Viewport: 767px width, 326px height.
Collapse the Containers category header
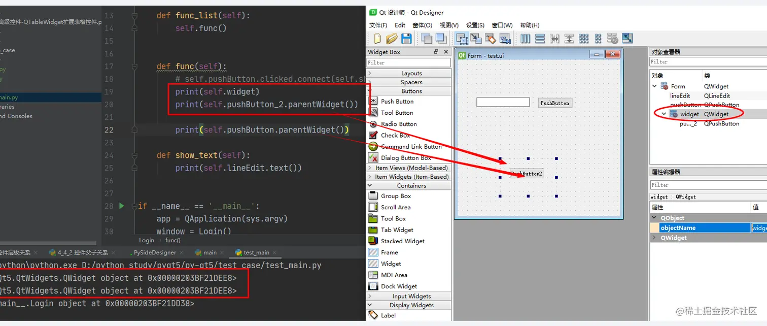(x=409, y=186)
